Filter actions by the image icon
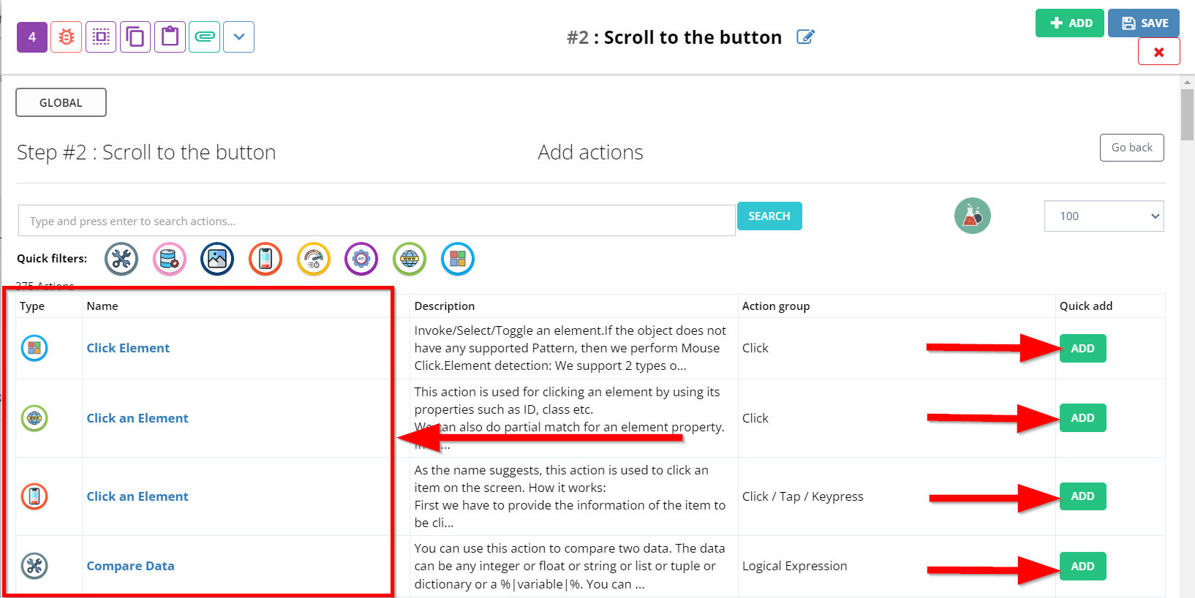1195x598 pixels. 217,259
